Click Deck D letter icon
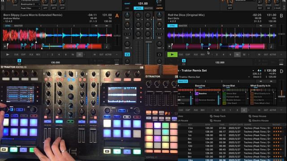The height and width of the screenshot is (161, 287). click(281, 71)
